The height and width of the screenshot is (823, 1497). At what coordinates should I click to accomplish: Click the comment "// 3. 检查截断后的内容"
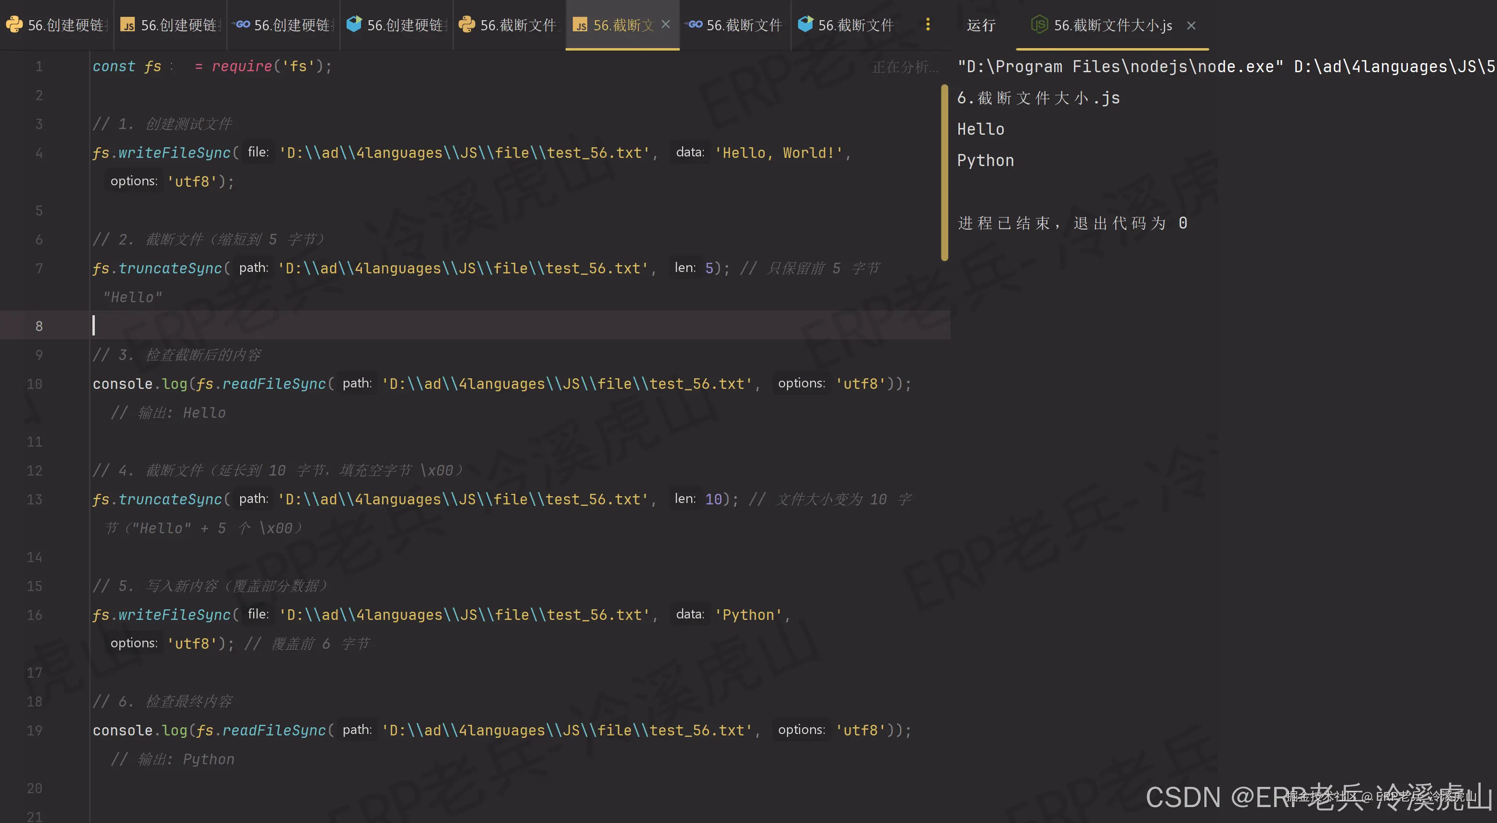(x=177, y=355)
